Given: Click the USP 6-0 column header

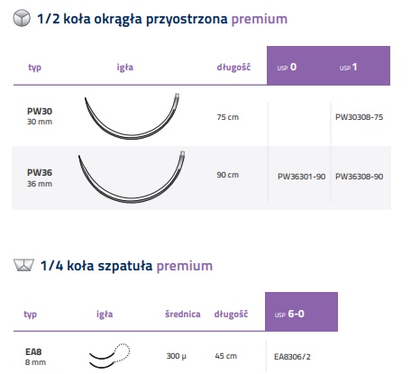Looking at the screenshot, I should 289,314.
